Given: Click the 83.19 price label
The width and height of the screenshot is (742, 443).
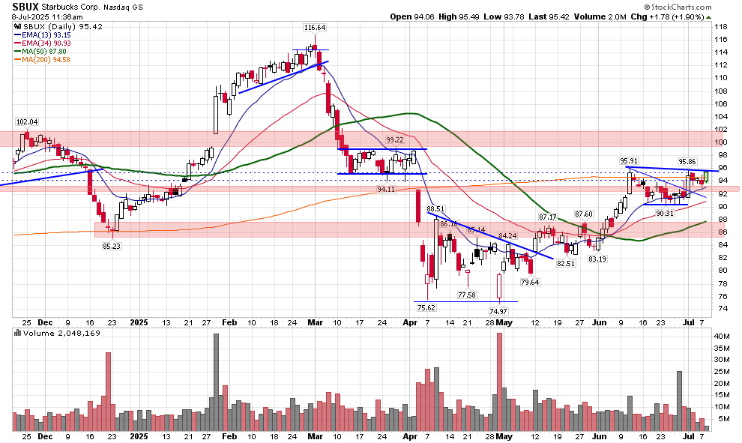Looking at the screenshot, I should pos(597,259).
